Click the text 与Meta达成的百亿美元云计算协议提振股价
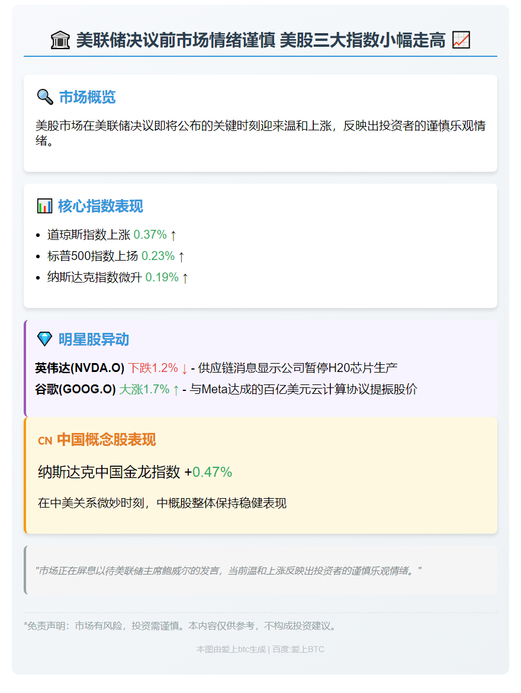The height and width of the screenshot is (693, 521). [304, 389]
